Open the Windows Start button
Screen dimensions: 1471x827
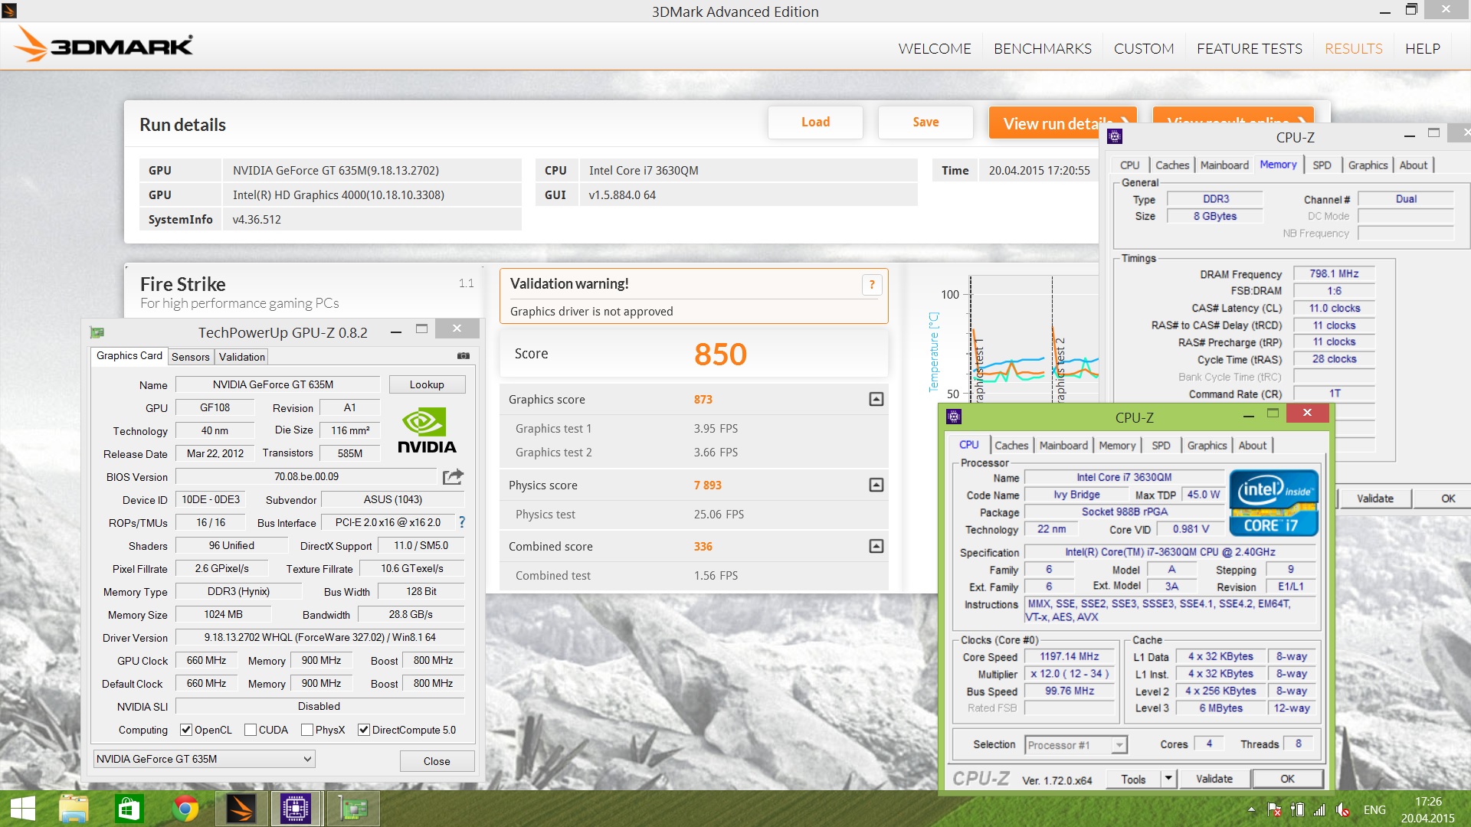pos(23,809)
